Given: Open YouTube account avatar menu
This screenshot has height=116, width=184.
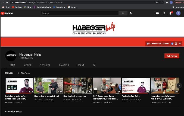Looking at the screenshot, I should pos(178,13).
